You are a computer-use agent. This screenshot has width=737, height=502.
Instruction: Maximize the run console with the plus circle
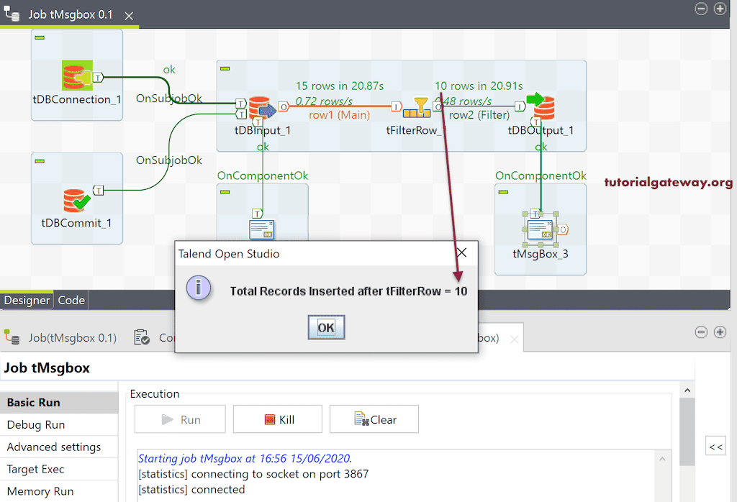720,332
